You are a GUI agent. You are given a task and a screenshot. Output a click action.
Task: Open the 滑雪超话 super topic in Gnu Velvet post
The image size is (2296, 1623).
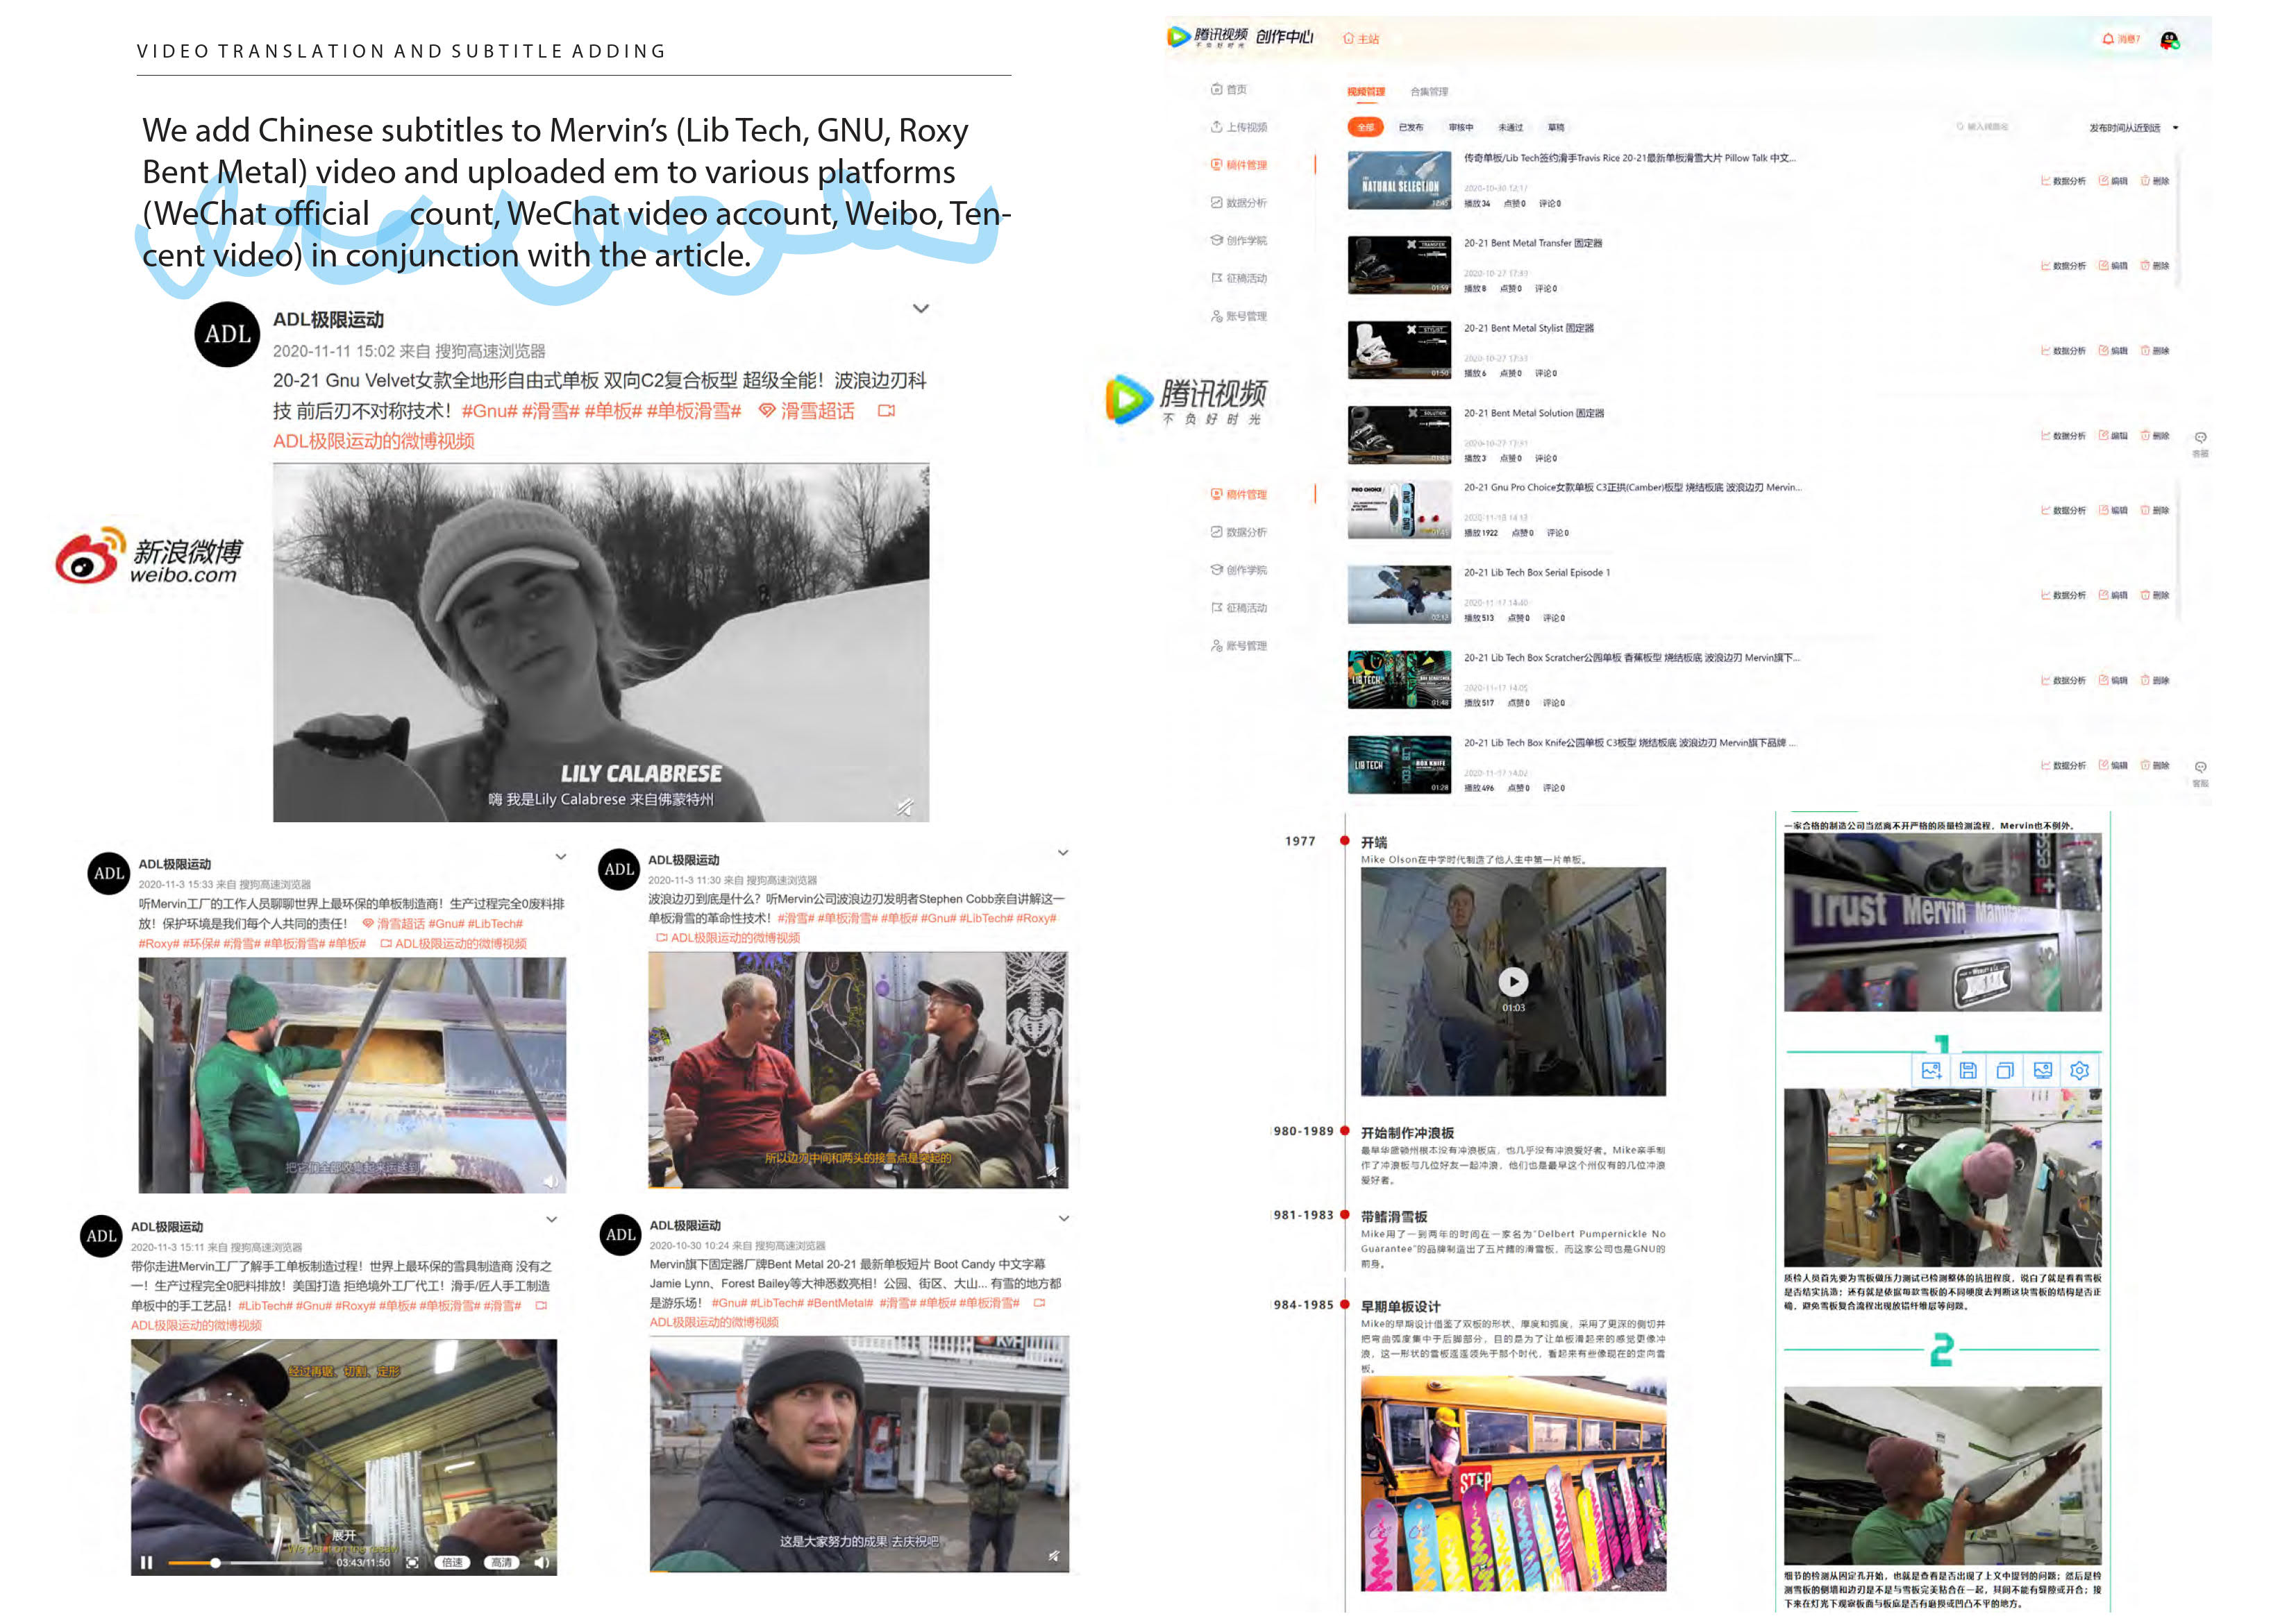[x=807, y=411]
